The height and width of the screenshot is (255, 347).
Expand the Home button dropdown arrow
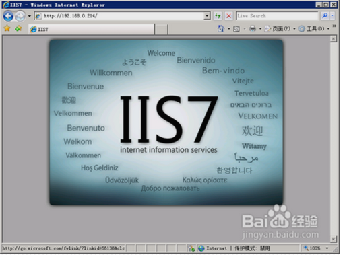[x=229, y=29]
